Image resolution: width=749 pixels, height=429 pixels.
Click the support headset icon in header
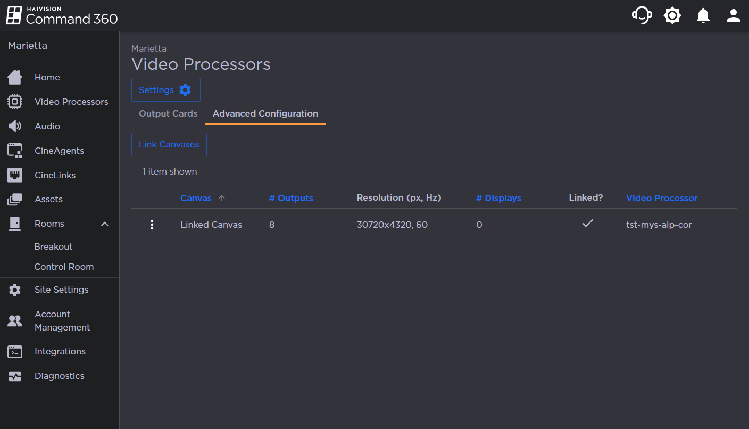click(642, 15)
